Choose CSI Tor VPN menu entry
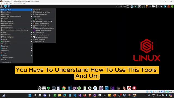This screenshot has width=174, height=98. 44,19
